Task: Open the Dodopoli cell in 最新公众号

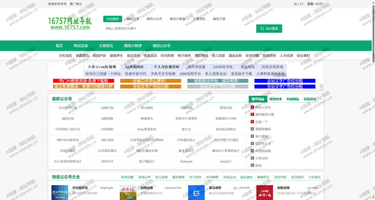Action: [x=186, y=161]
